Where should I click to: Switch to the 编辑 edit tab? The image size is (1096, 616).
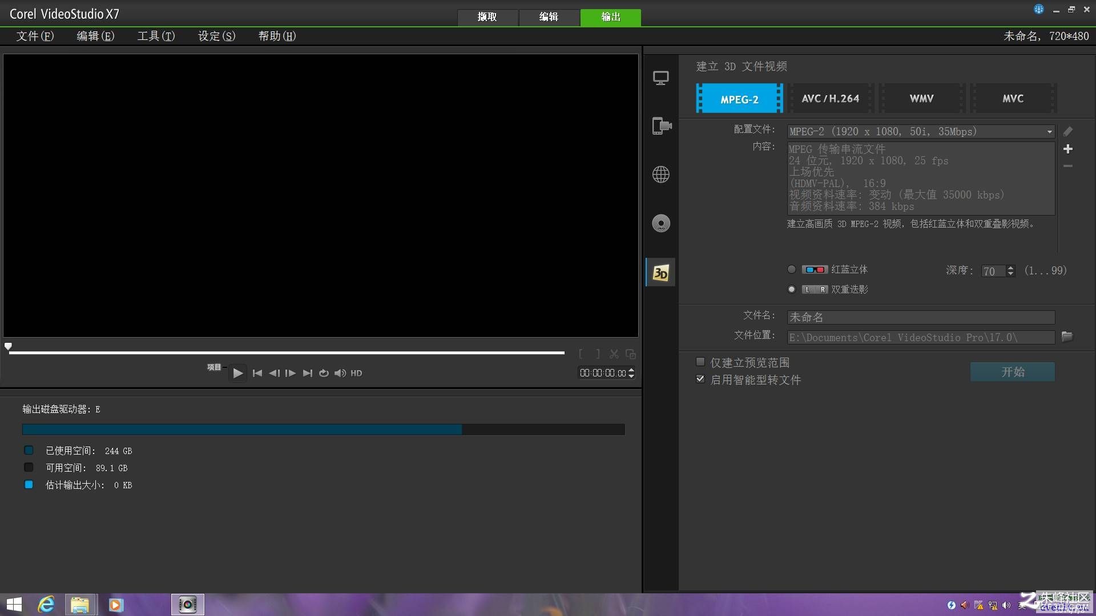click(549, 17)
